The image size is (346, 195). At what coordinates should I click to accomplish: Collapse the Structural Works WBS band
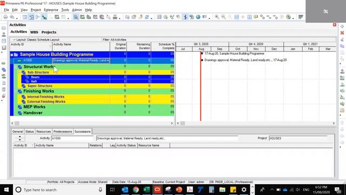tap(16, 67)
